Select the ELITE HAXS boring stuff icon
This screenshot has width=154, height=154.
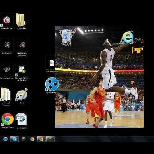click(x=22, y=47)
